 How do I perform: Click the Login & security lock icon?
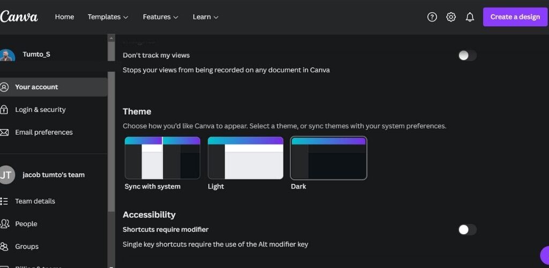[x=4, y=110]
